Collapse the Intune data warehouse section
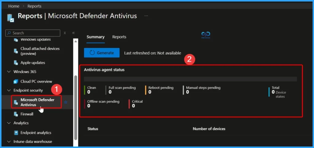The image size is (314, 148). (9, 142)
